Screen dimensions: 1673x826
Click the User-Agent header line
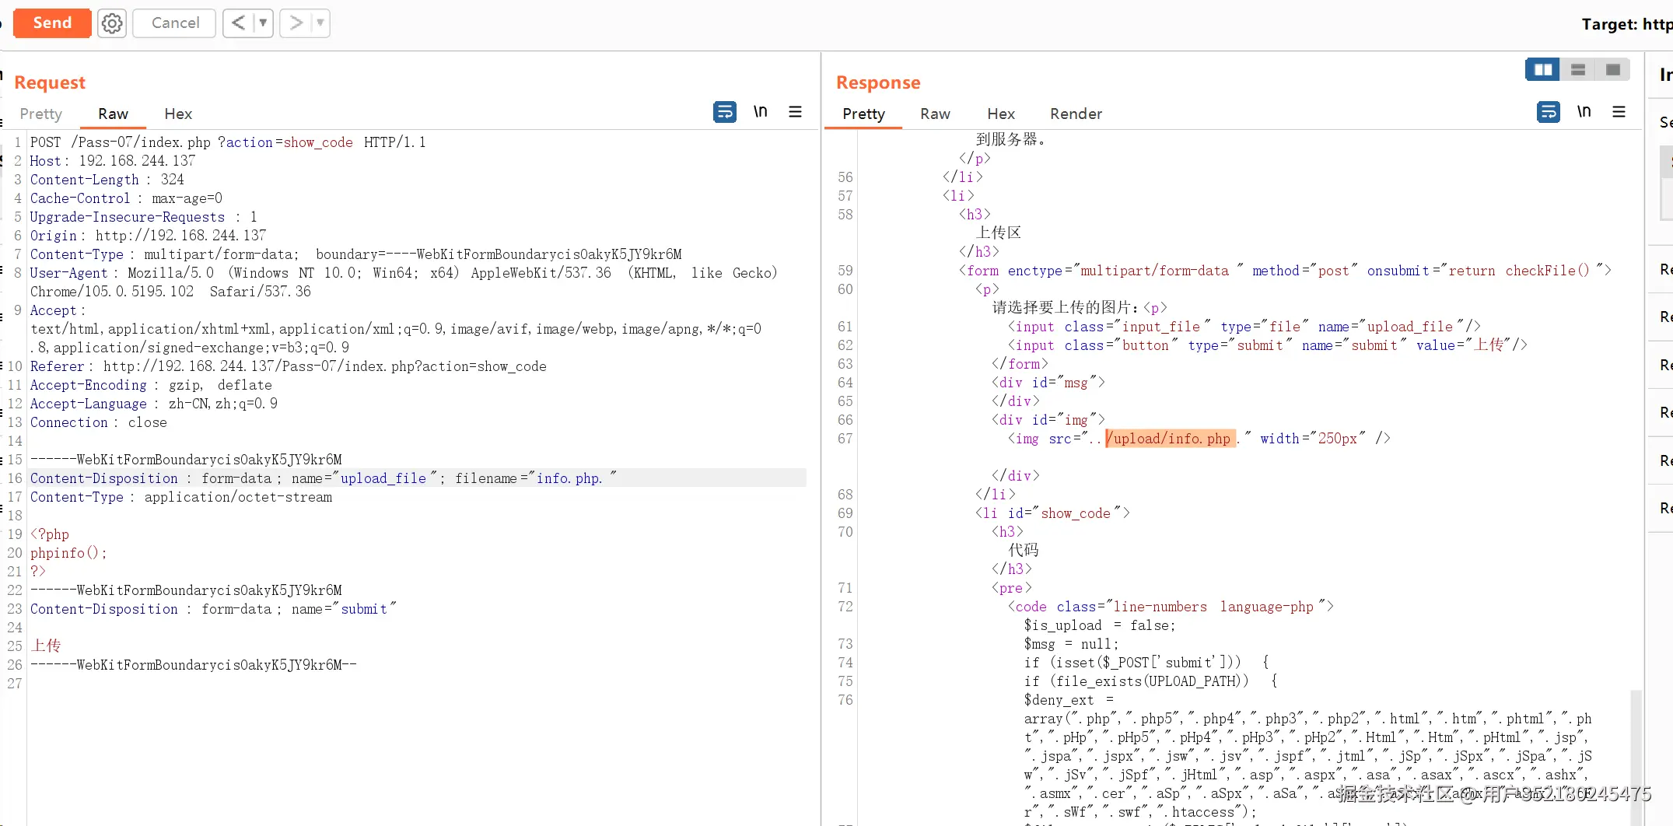[404, 282]
